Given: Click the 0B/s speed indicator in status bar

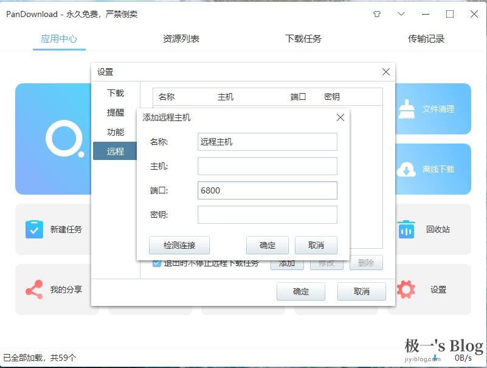Looking at the screenshot, I should click(463, 358).
